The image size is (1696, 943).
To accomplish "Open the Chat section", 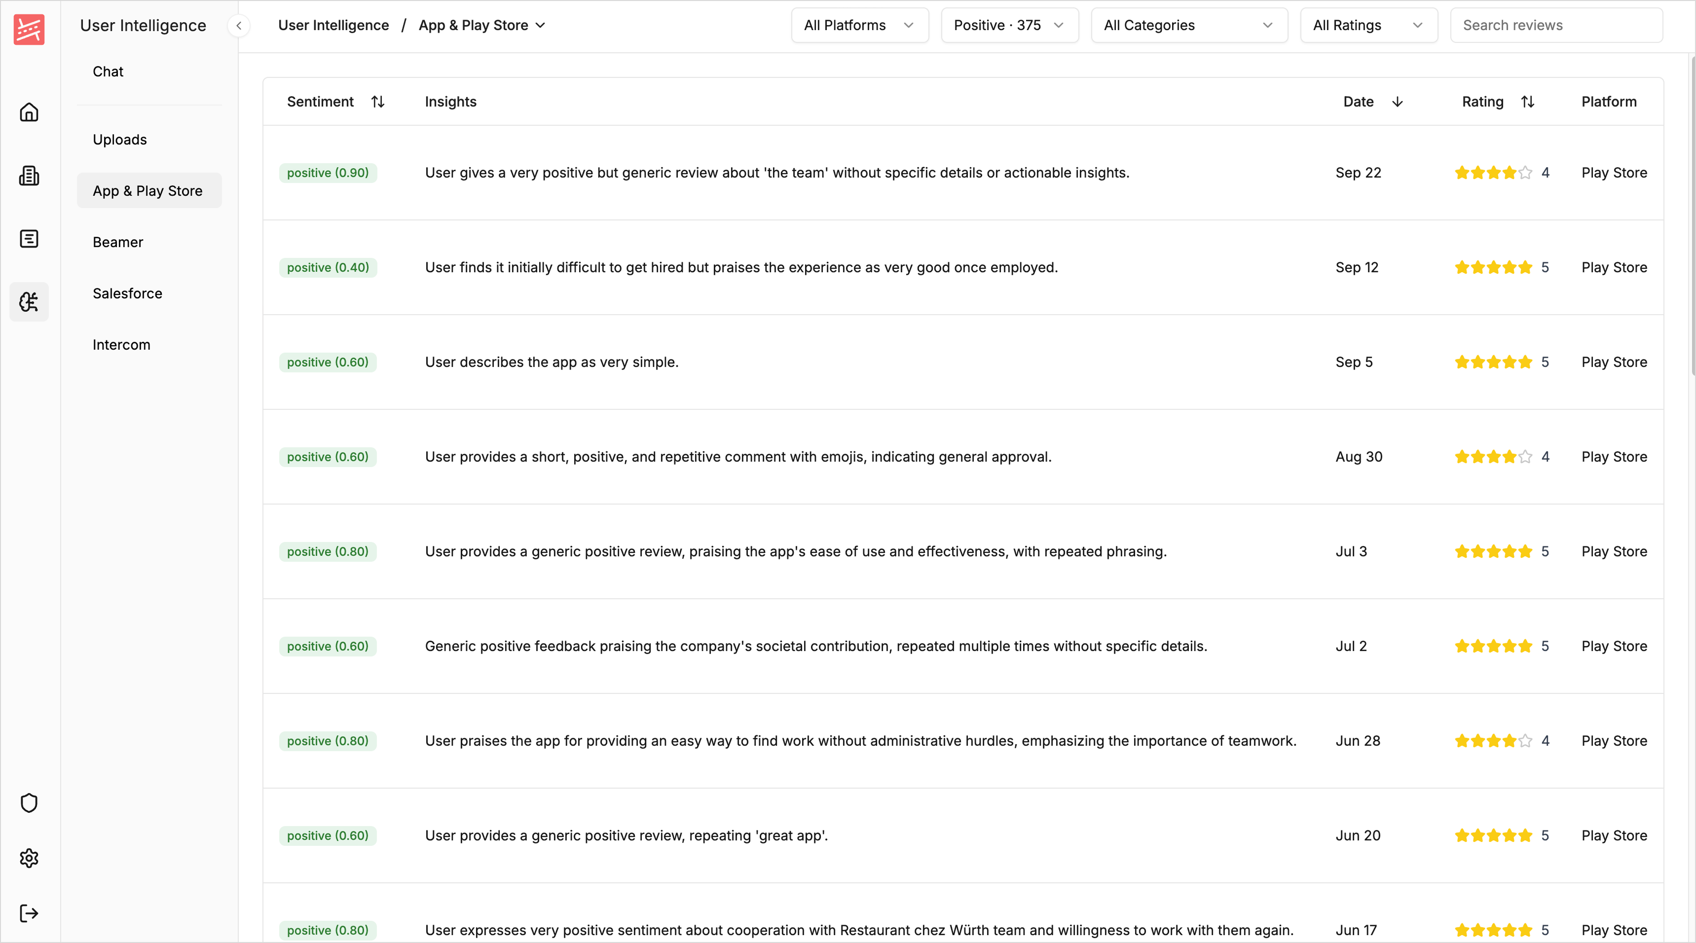I will coord(108,72).
